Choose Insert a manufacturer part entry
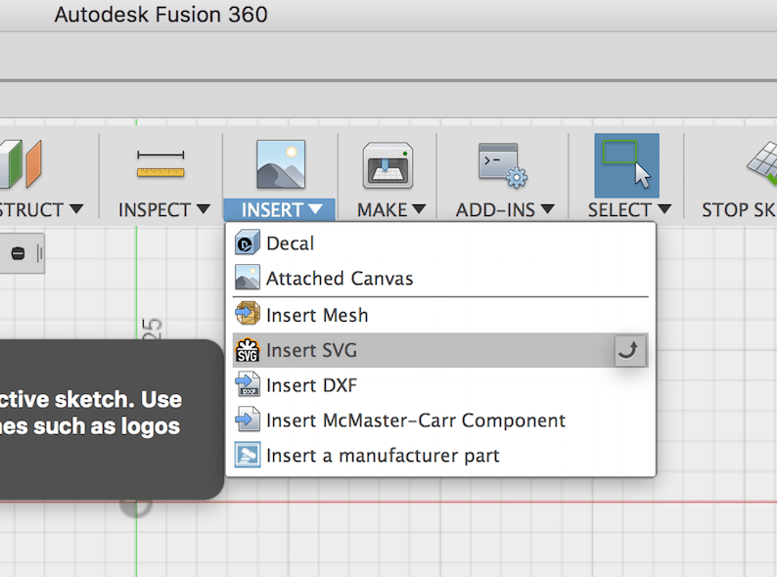This screenshot has height=577, width=777. tap(440, 455)
